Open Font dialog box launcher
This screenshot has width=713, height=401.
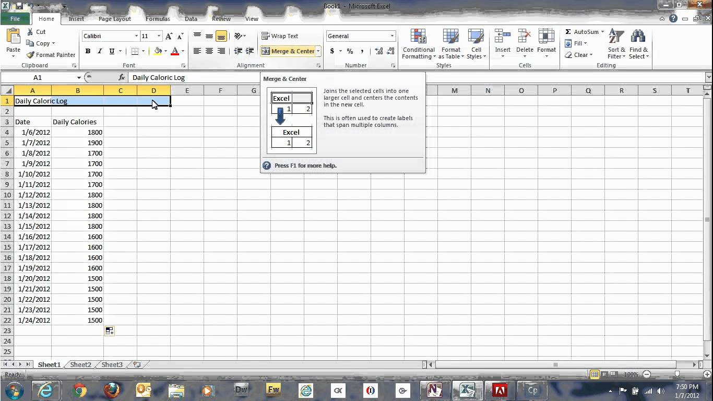click(x=183, y=66)
